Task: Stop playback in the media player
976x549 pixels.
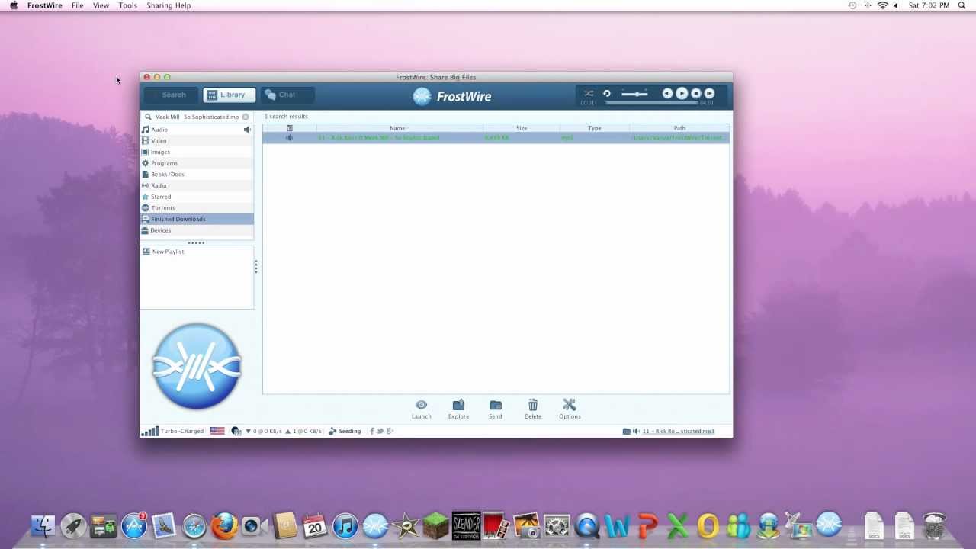Action: 696,93
